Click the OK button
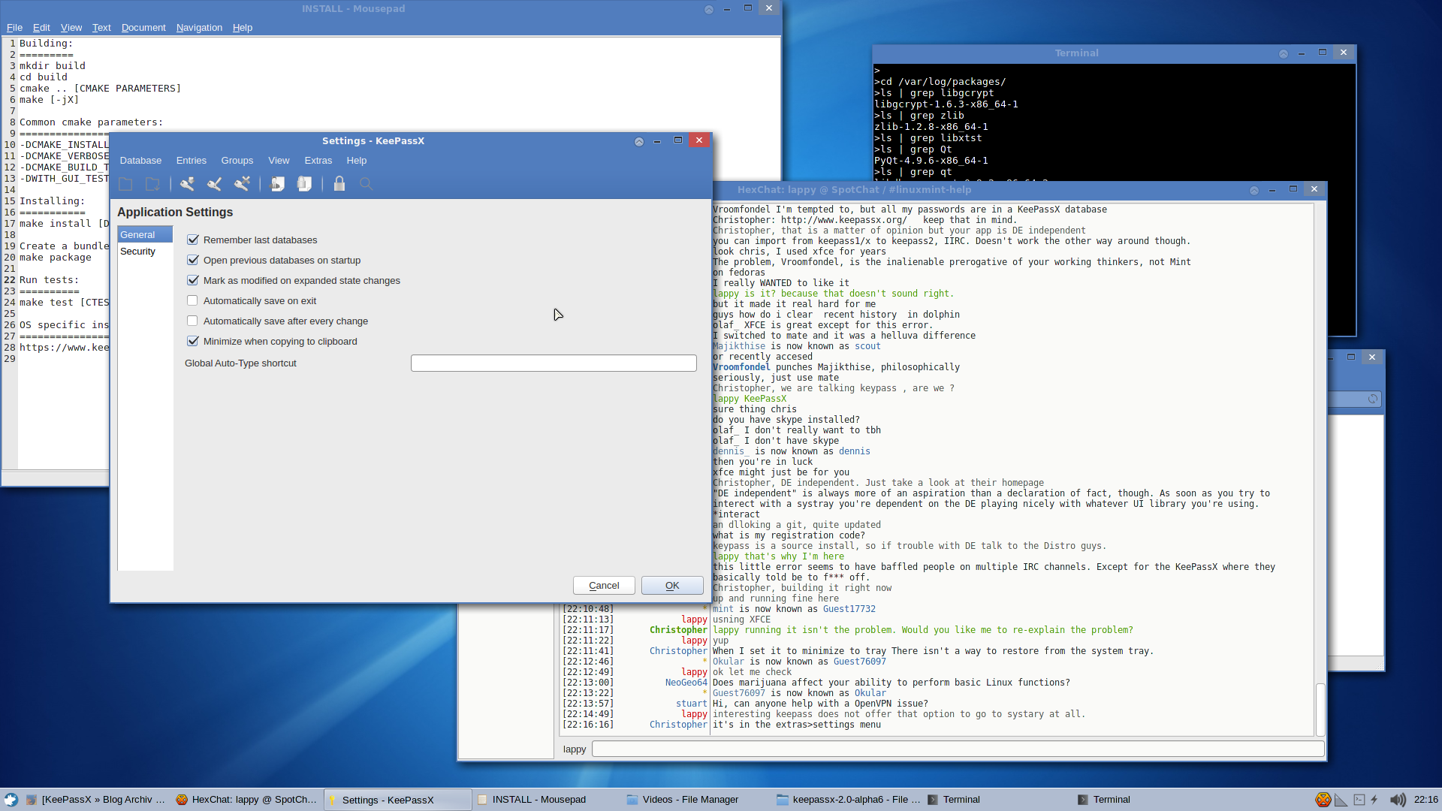 click(x=672, y=585)
